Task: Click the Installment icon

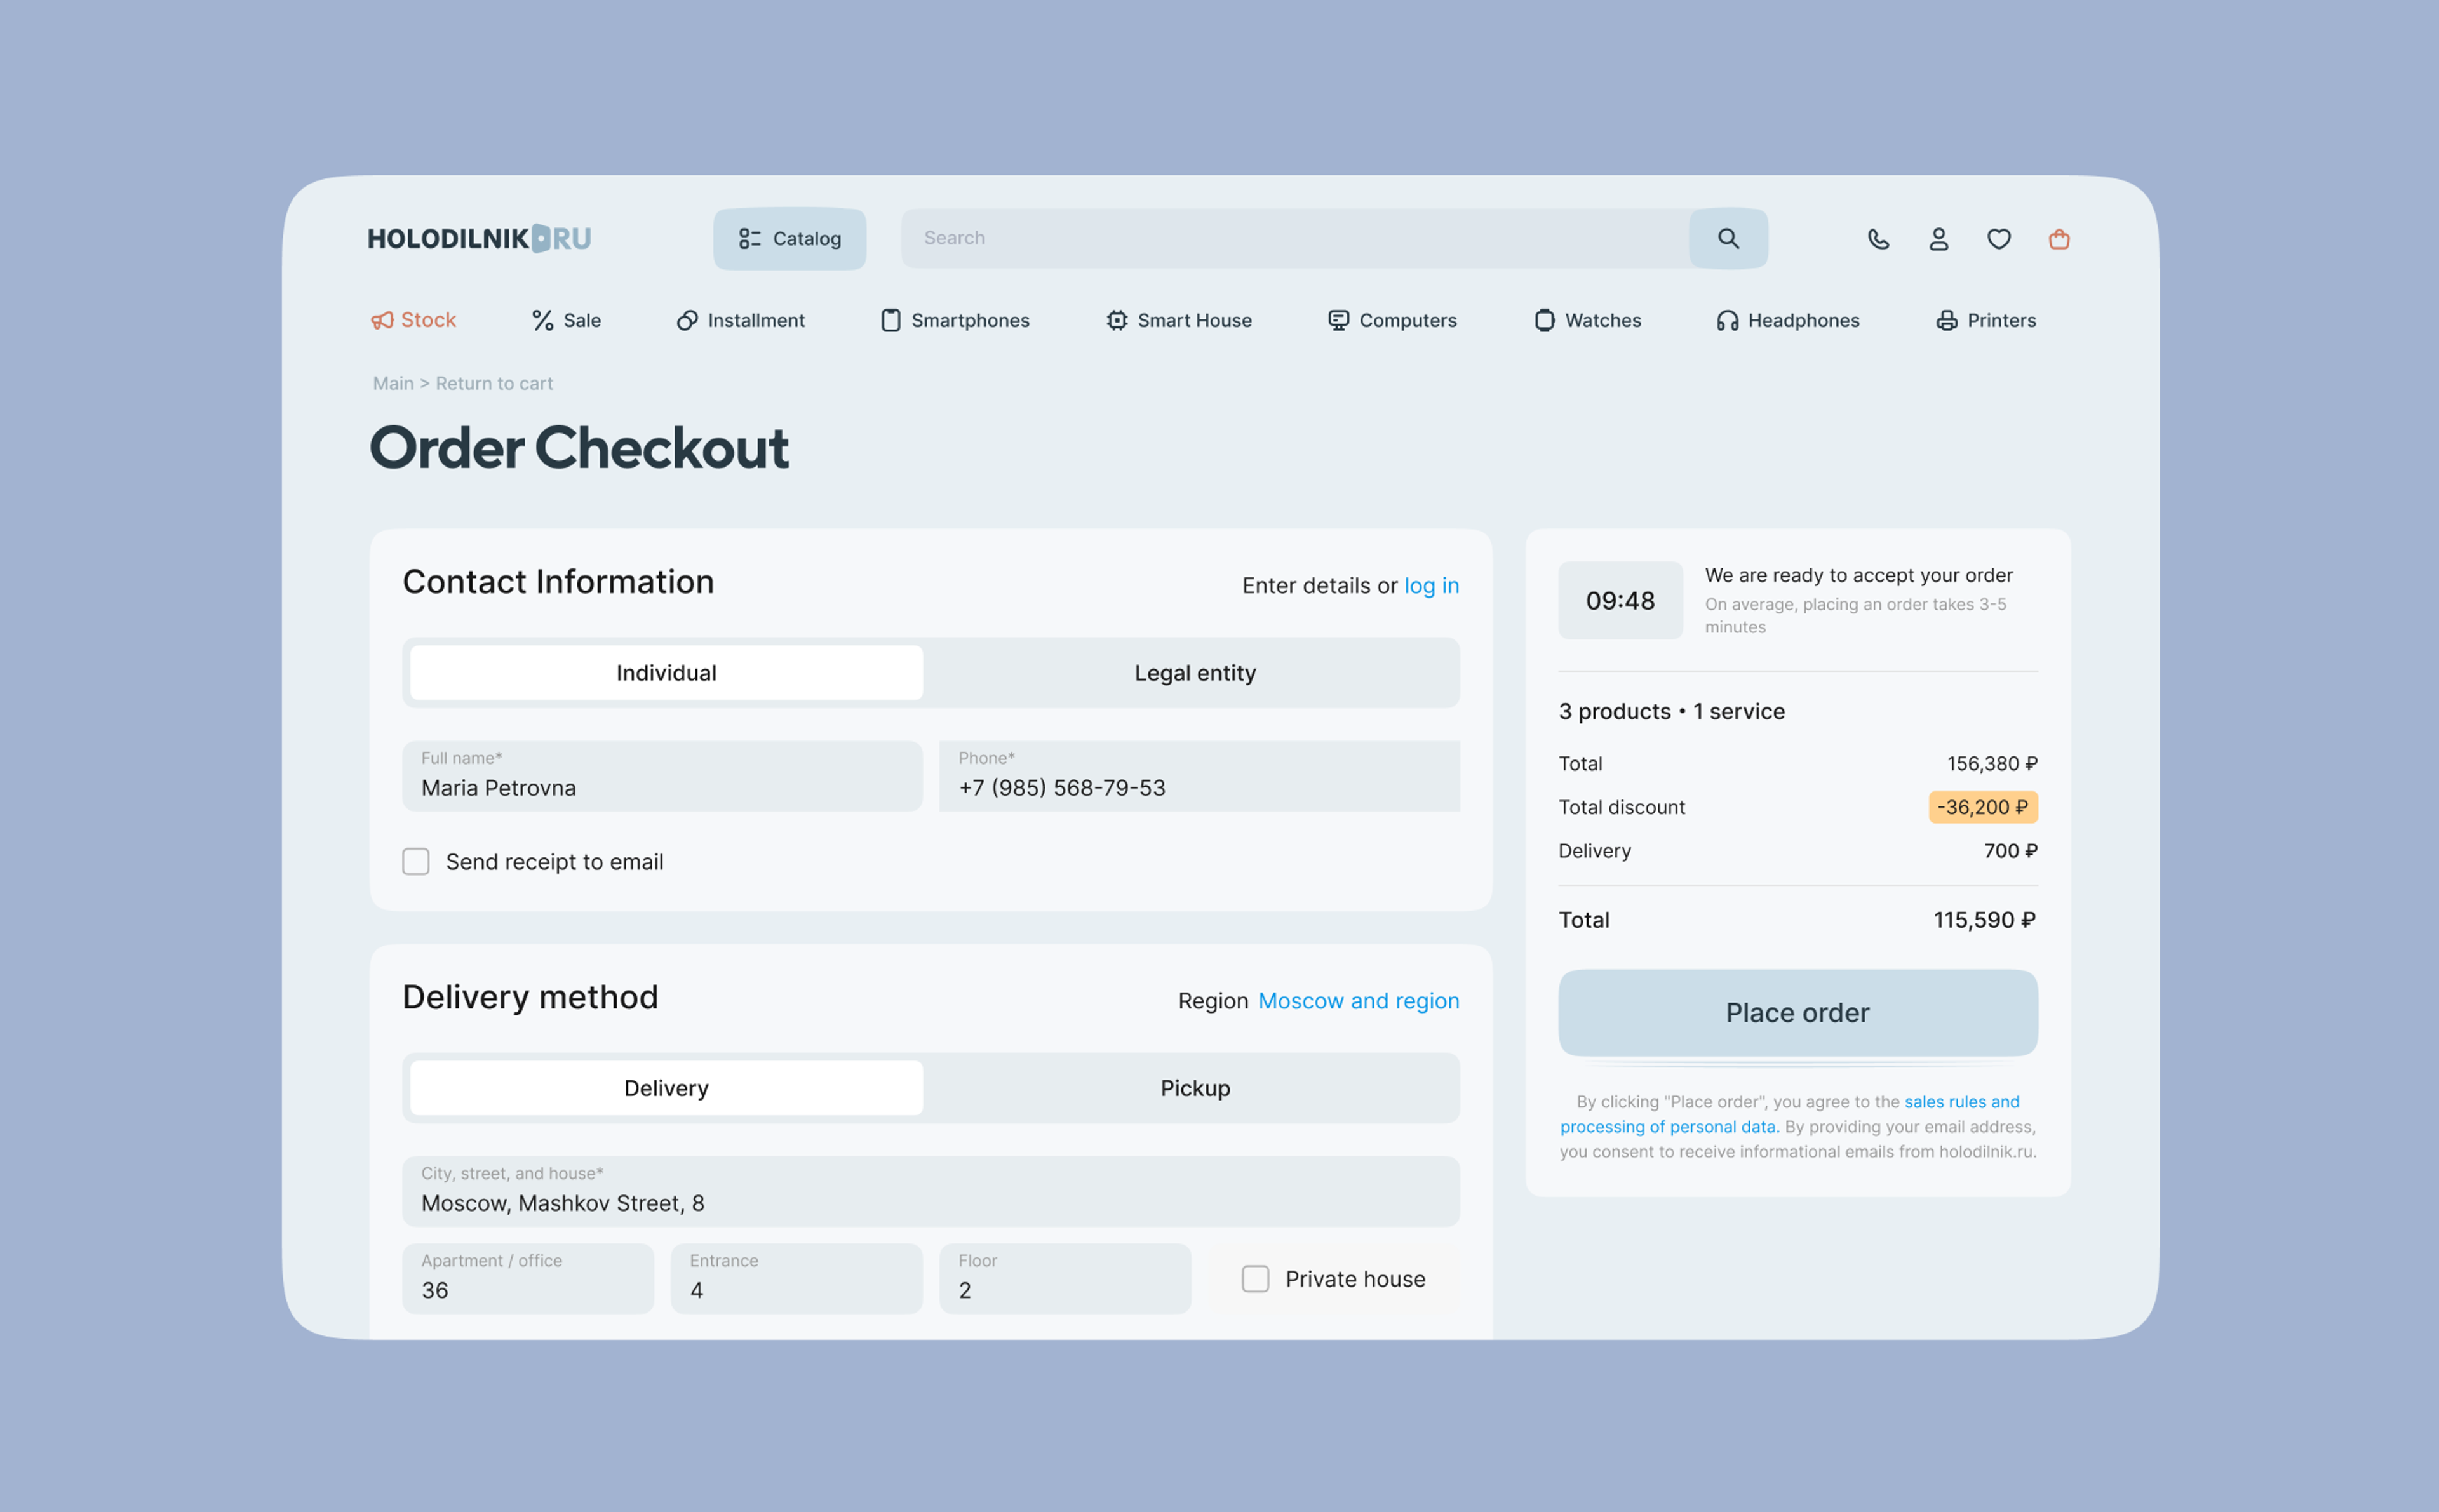Action: click(687, 320)
